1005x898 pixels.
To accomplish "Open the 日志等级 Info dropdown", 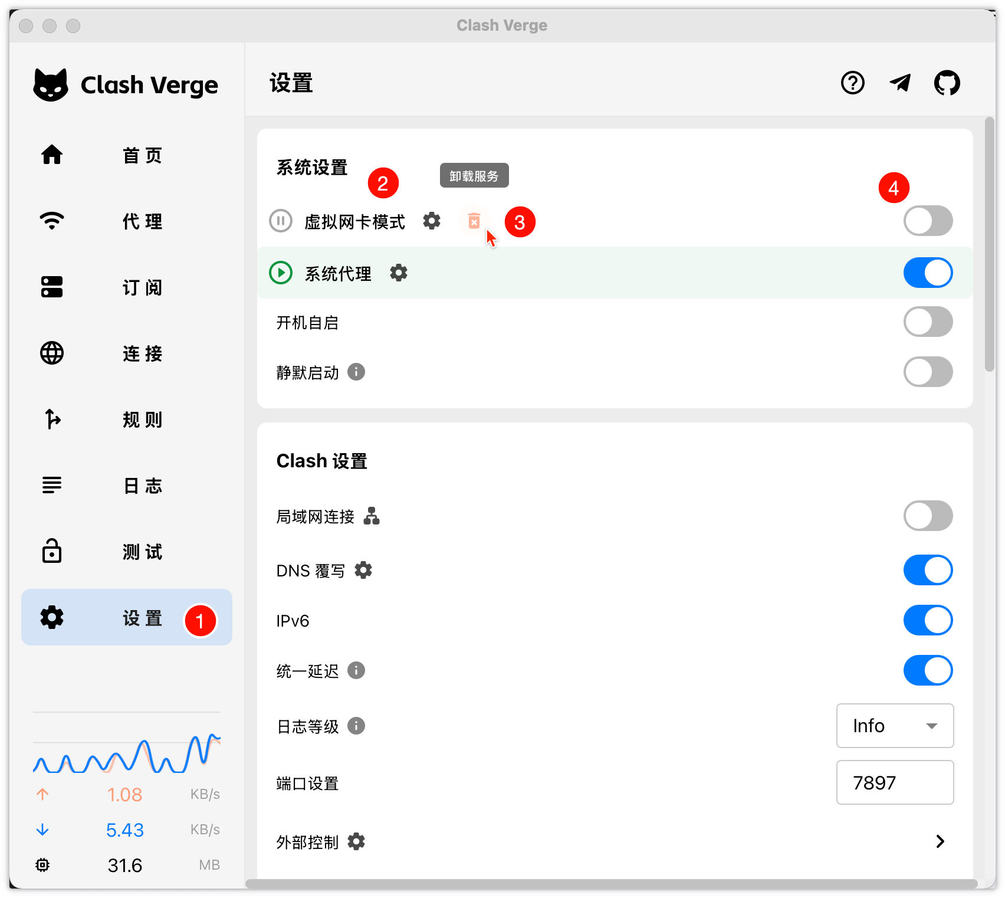I will click(895, 726).
